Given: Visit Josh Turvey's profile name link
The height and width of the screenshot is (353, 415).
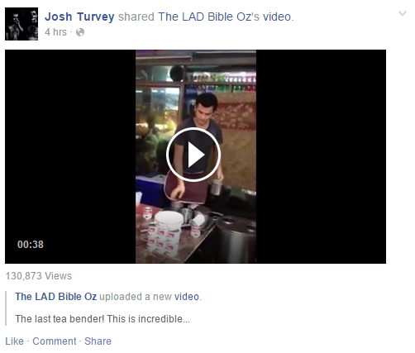Looking at the screenshot, I should click(x=79, y=17).
